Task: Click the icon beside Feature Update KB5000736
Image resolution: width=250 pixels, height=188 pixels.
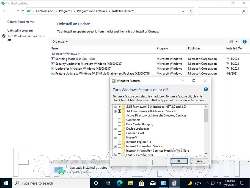Action: (x=53, y=73)
